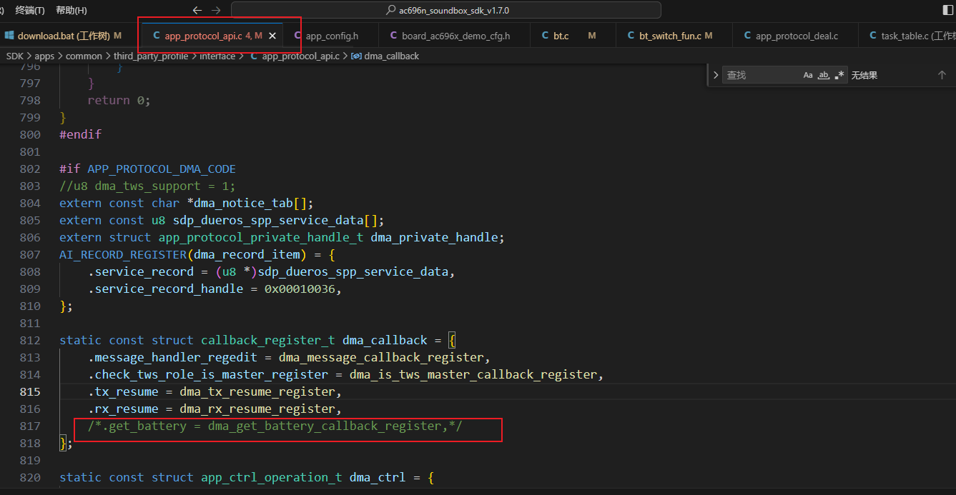This screenshot has width=956, height=495.
Task: Select the bt_switch_fun.c tab
Action: [673, 36]
